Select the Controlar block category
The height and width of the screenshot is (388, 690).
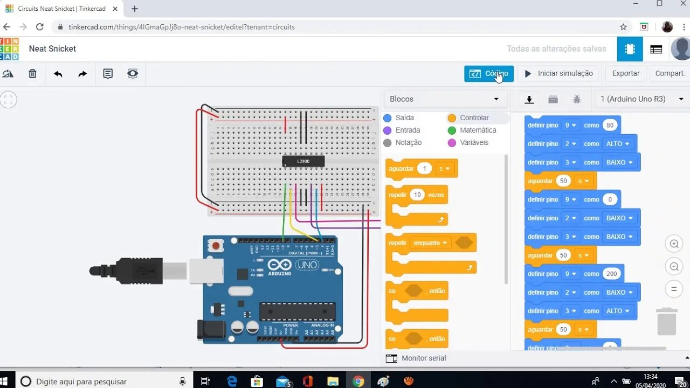468,118
